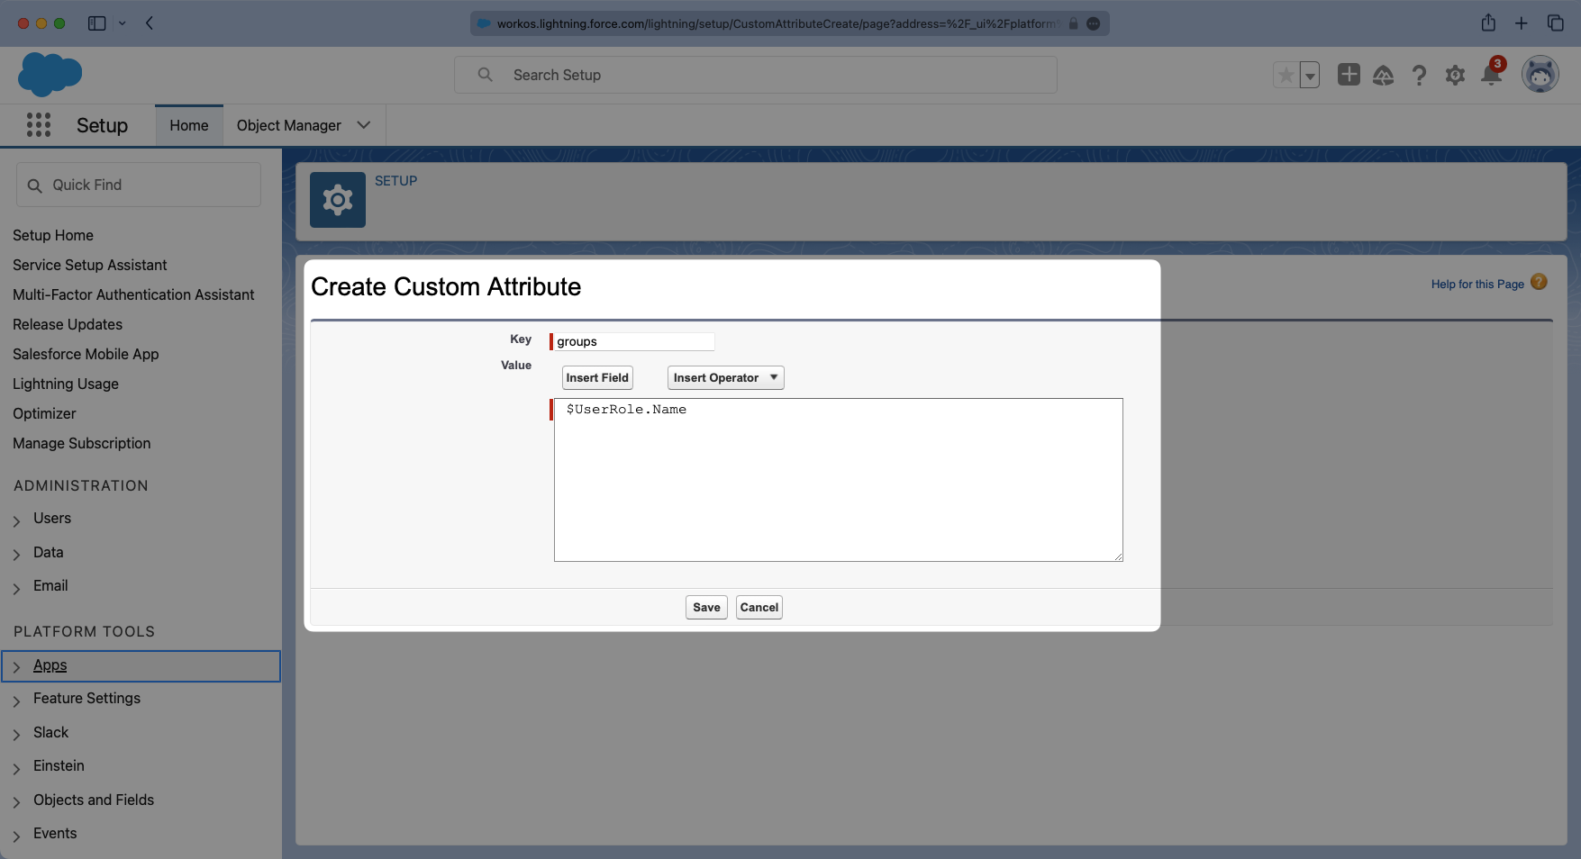
Task: Toggle the favorites star icon
Action: click(1286, 75)
